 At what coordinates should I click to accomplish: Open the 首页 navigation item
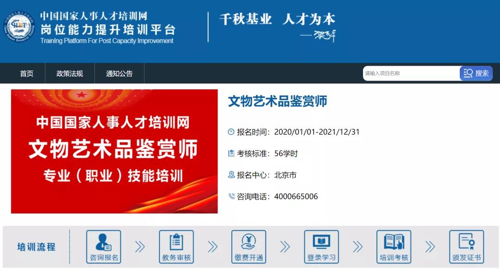pos(26,73)
